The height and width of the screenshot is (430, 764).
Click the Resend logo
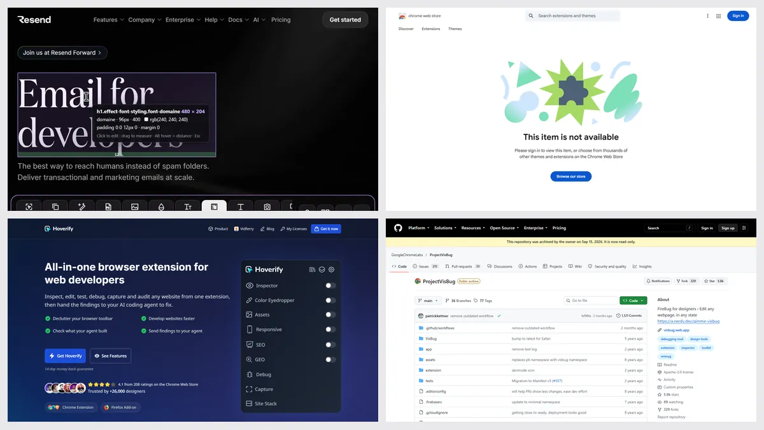tap(34, 20)
